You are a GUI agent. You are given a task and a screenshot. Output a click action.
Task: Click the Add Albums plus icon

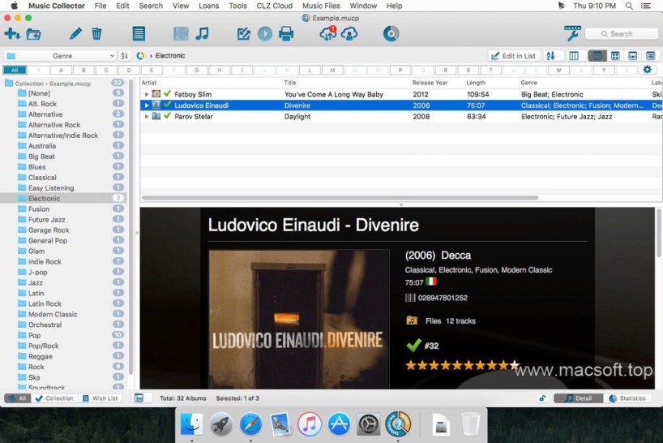pos(12,34)
